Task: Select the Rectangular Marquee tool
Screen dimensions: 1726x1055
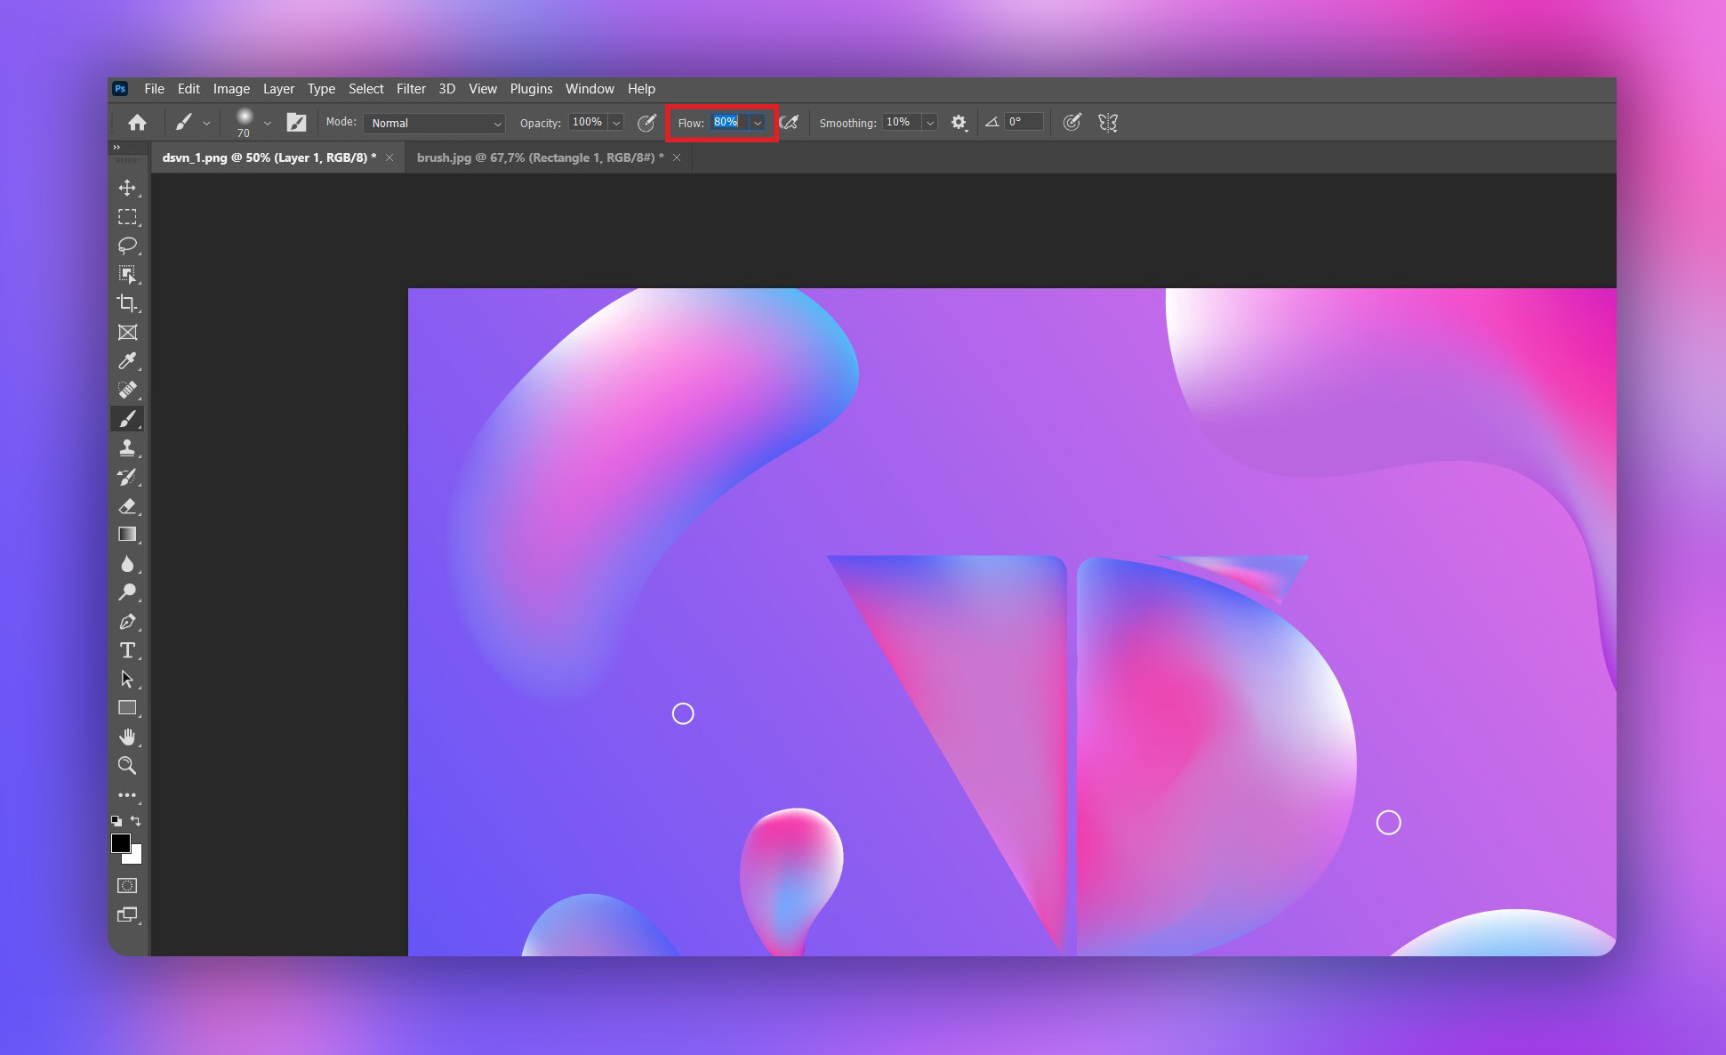Action: click(x=127, y=217)
